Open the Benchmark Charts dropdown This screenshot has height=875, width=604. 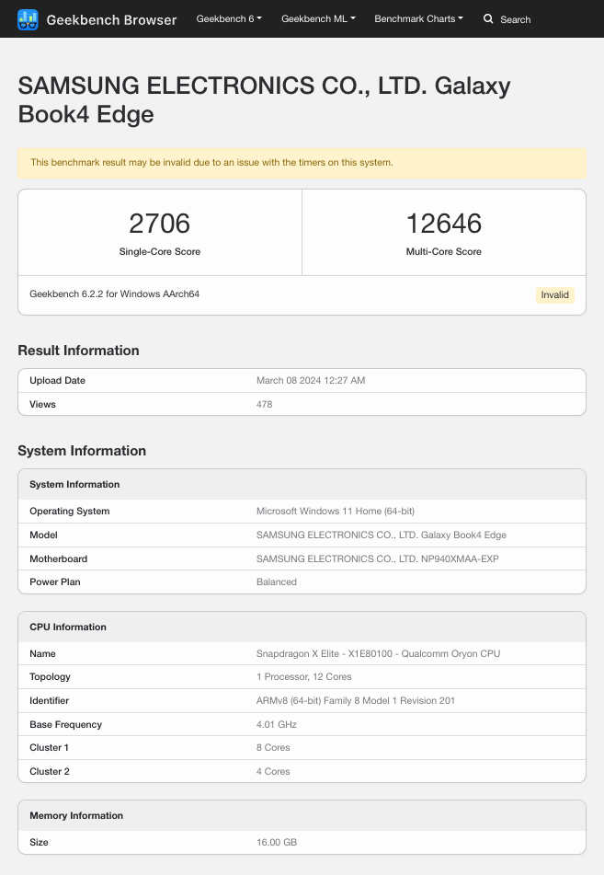tap(418, 18)
